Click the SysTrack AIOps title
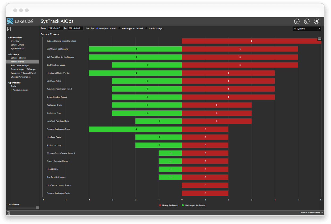The image size is (331, 224). point(57,21)
